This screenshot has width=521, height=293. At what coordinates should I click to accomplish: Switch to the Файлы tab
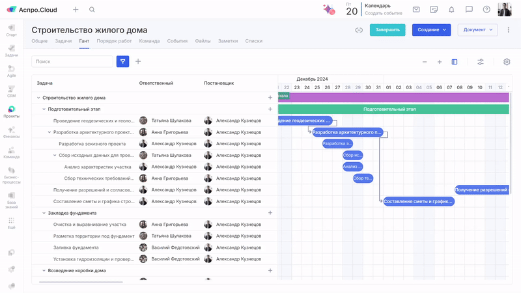[x=203, y=41]
